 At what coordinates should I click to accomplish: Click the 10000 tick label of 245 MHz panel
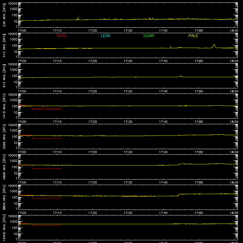[x=13, y=4]
